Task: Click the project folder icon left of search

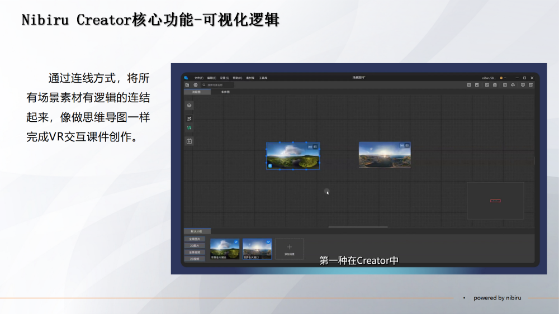Action: pyautogui.click(x=187, y=85)
